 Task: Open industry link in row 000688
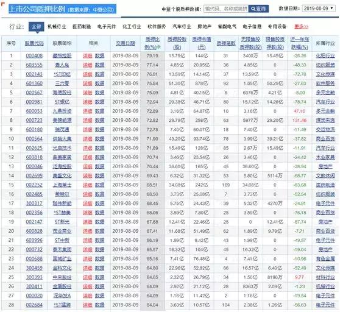325,258
